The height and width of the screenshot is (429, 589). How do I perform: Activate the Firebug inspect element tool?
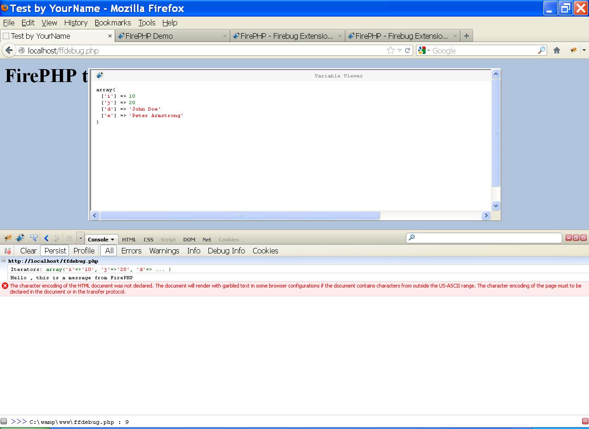(x=34, y=238)
